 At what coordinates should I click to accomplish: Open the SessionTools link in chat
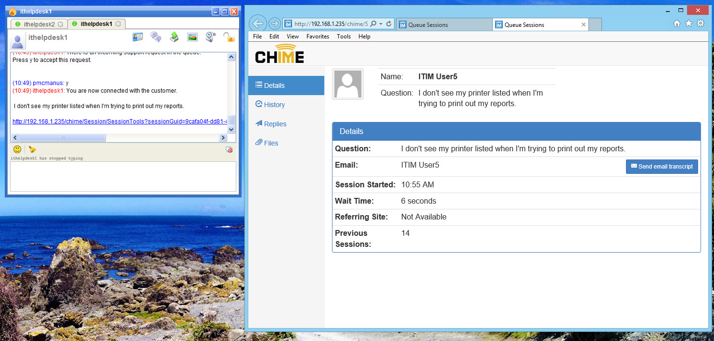point(119,122)
